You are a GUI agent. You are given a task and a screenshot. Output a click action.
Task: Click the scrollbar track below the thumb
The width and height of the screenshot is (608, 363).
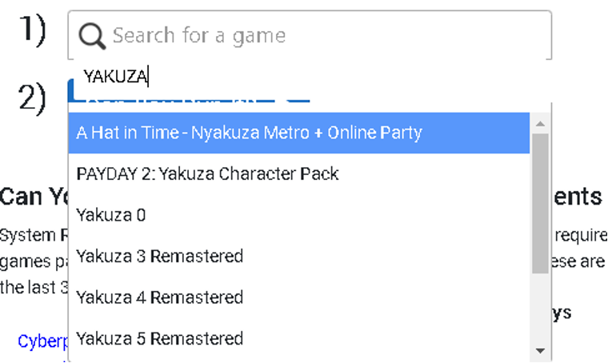pyautogui.click(x=540, y=312)
